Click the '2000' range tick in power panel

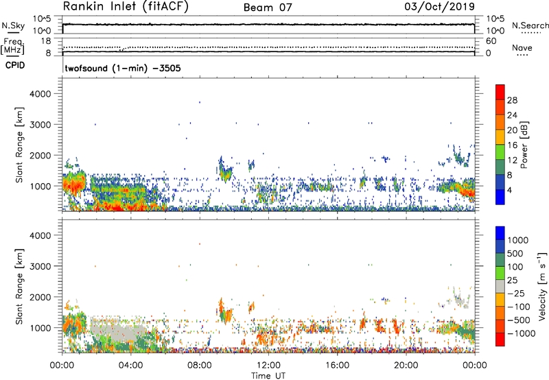pos(40,155)
